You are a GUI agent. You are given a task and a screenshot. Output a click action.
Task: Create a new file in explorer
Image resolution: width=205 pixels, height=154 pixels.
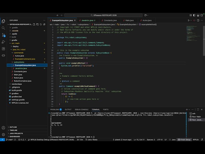tap(34, 24)
